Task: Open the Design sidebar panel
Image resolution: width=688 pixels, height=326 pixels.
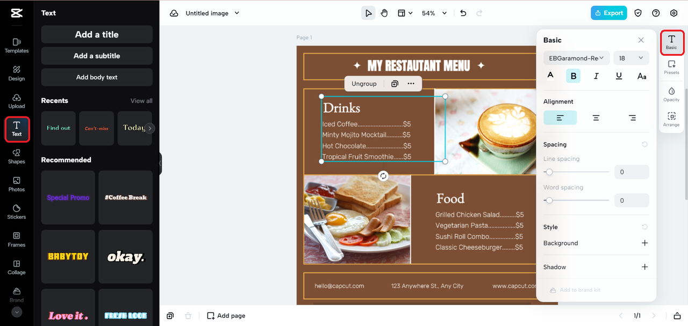Action: click(17, 73)
